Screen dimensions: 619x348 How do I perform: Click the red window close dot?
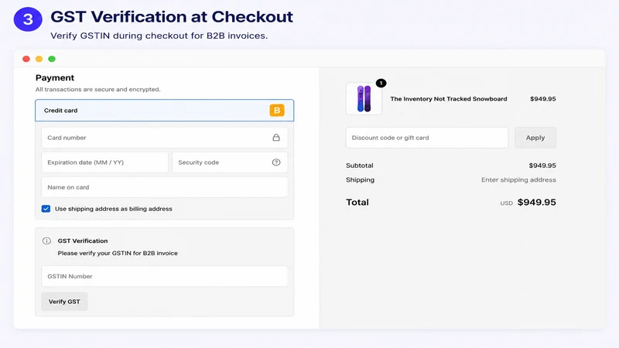tap(26, 59)
